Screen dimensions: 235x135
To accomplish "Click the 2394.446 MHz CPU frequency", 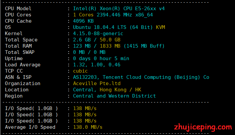I will [114, 15].
